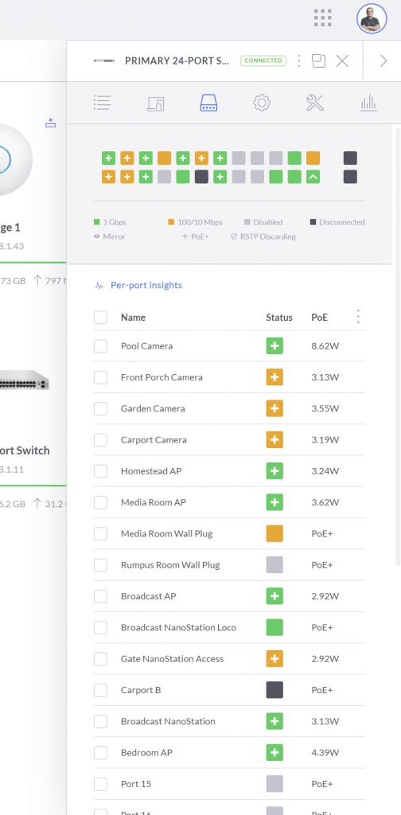Click the 4.39W PoE value
Screen dimensions: 401x815
coord(325,753)
